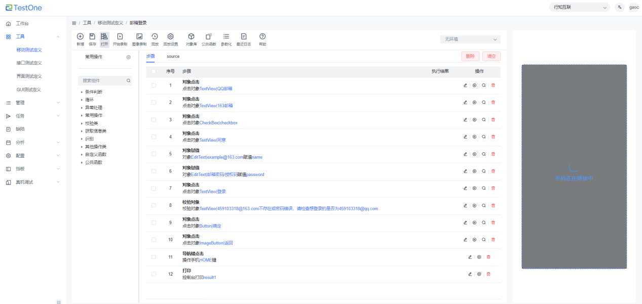Screen dimensions: 642x304
Task: Click the 图像录制 image recording icon
Action: click(139, 36)
